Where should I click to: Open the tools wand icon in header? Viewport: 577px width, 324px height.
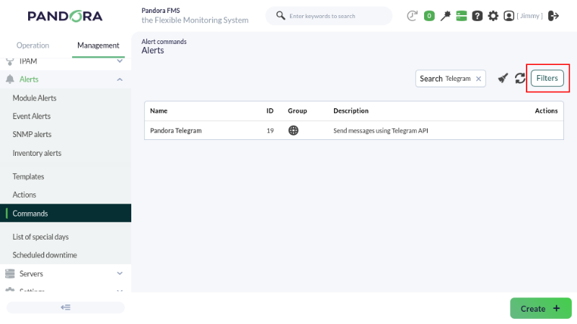point(445,16)
